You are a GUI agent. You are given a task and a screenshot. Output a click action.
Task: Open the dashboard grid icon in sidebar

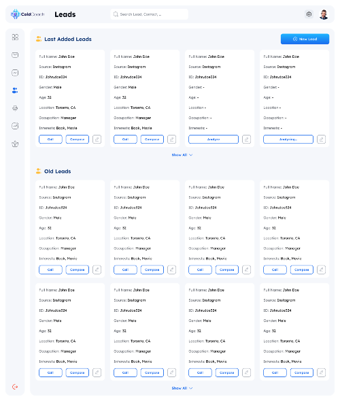click(x=15, y=37)
